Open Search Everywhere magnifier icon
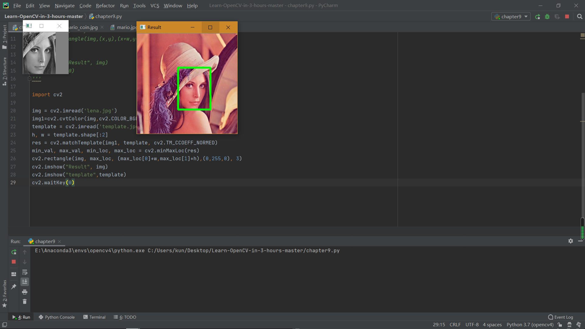The height and width of the screenshot is (329, 585). 580,17
